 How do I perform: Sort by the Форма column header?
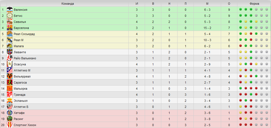[x=254, y=4]
